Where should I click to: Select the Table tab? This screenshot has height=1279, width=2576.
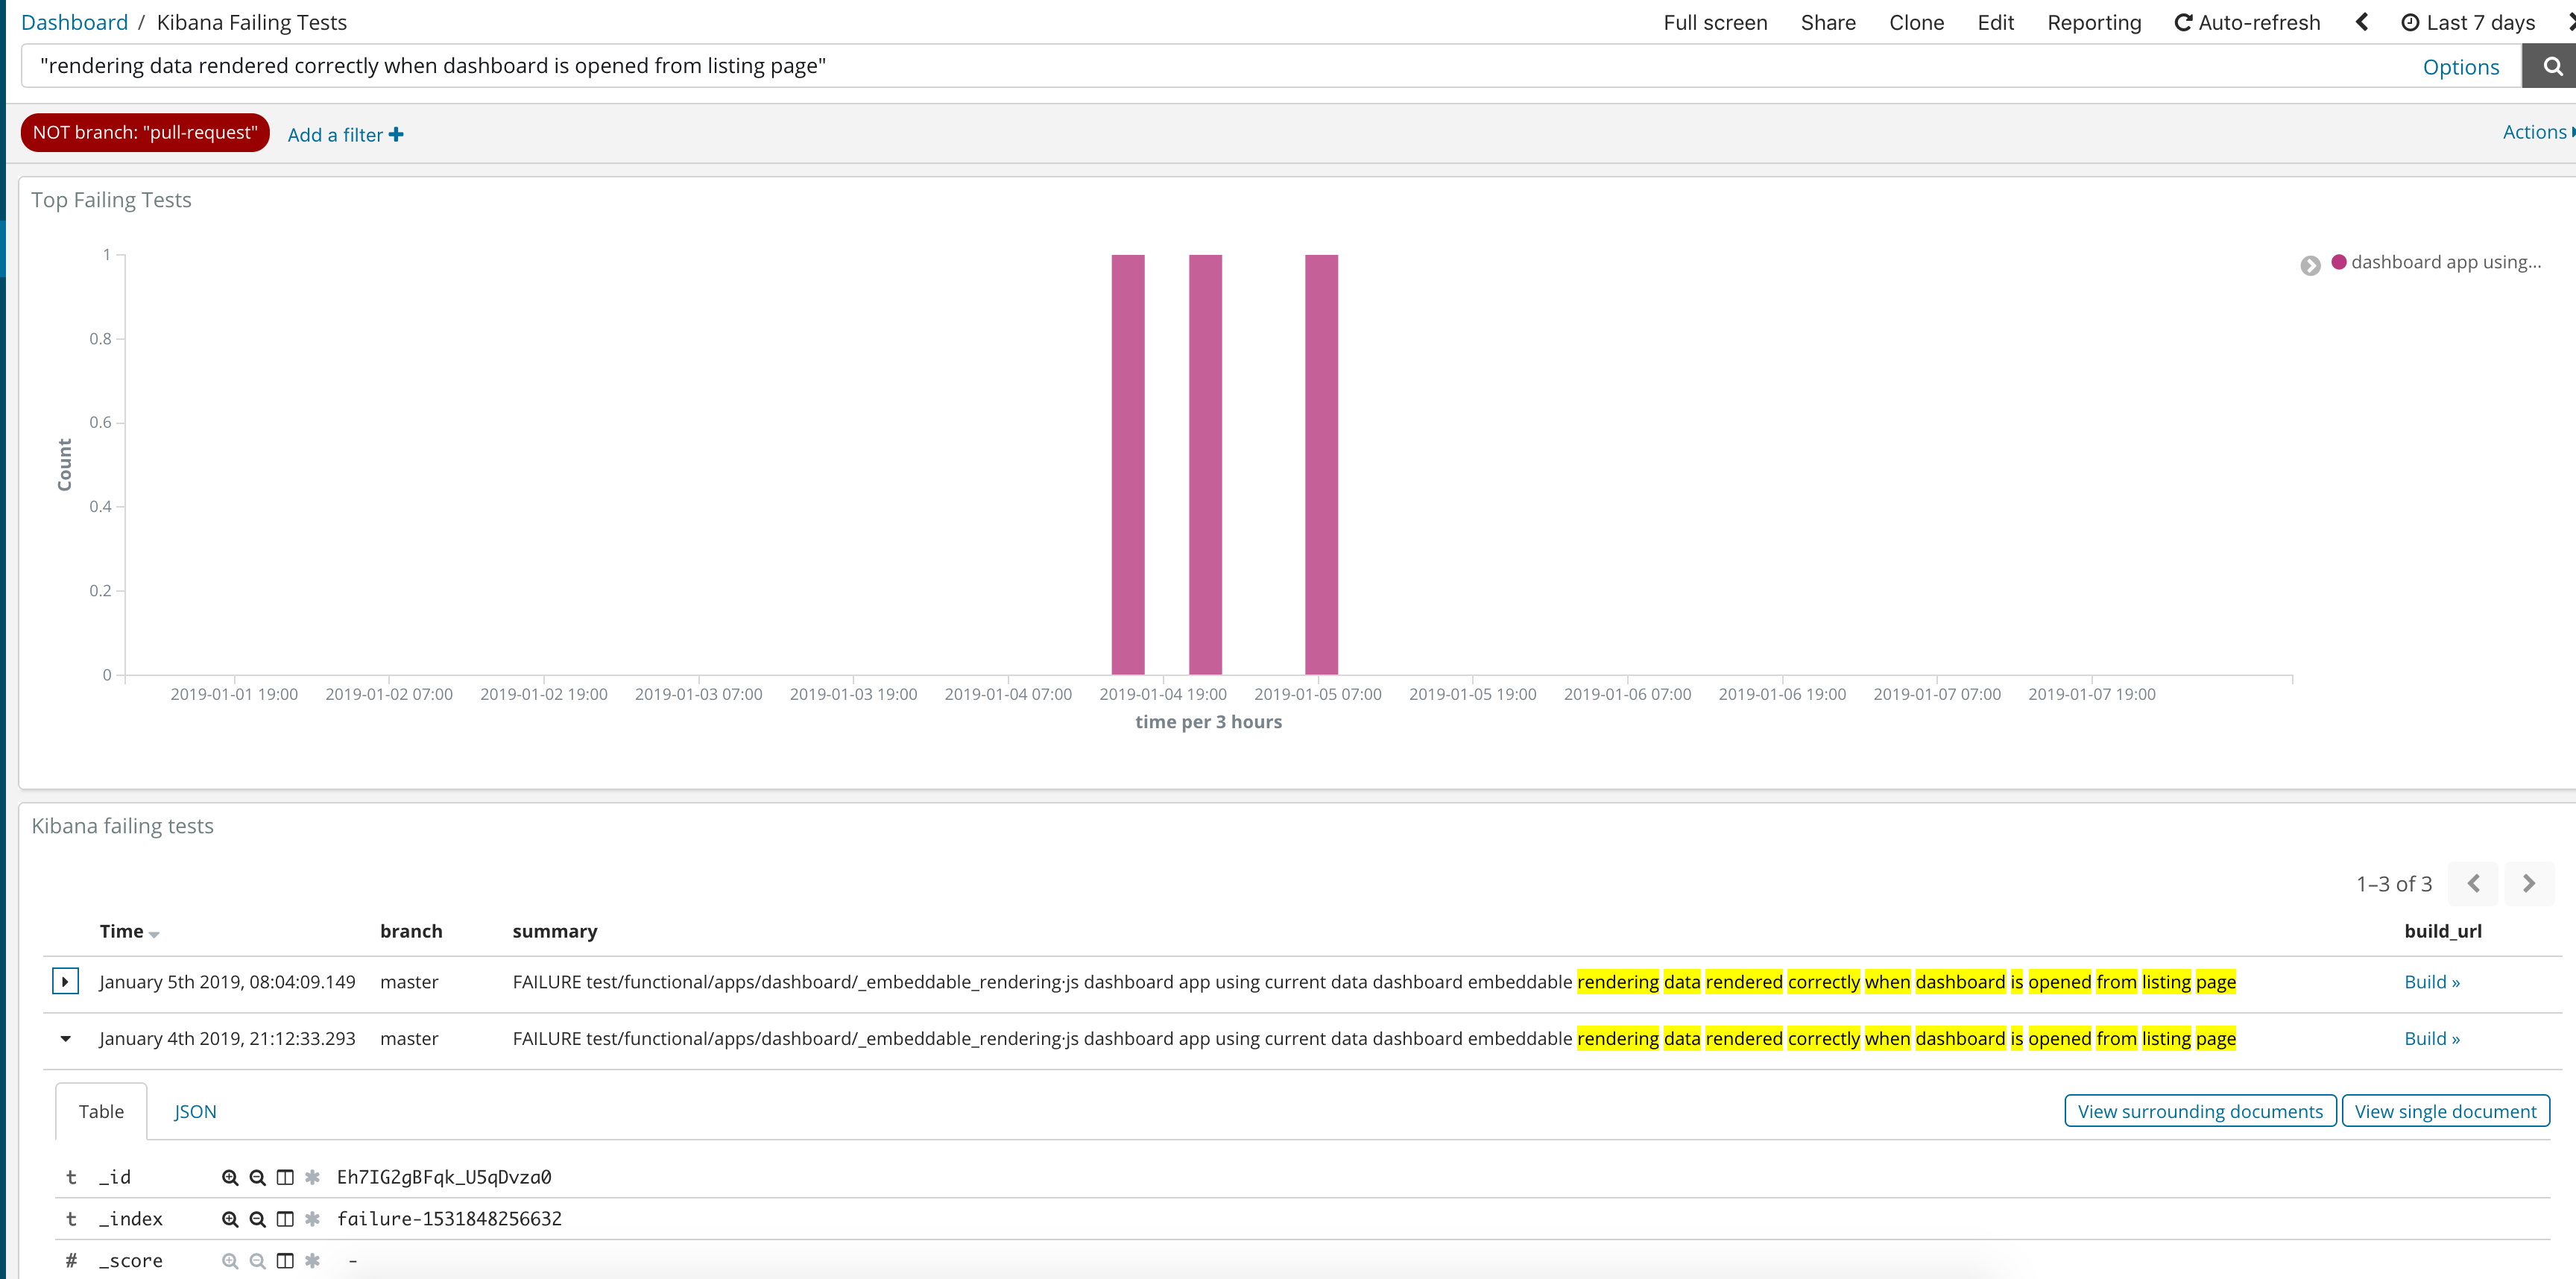(x=101, y=1110)
